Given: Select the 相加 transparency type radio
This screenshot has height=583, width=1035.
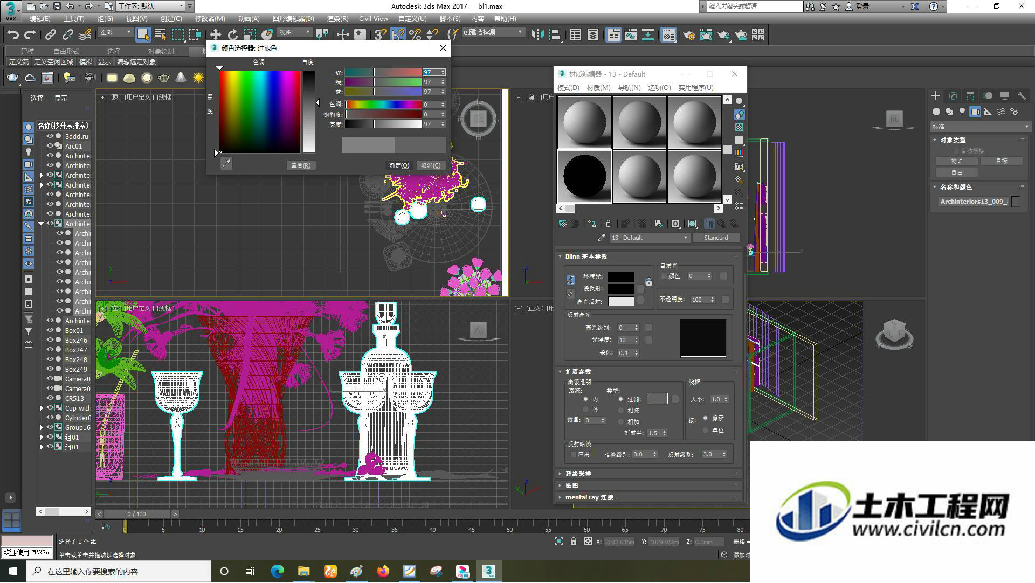Looking at the screenshot, I should 621,422.
